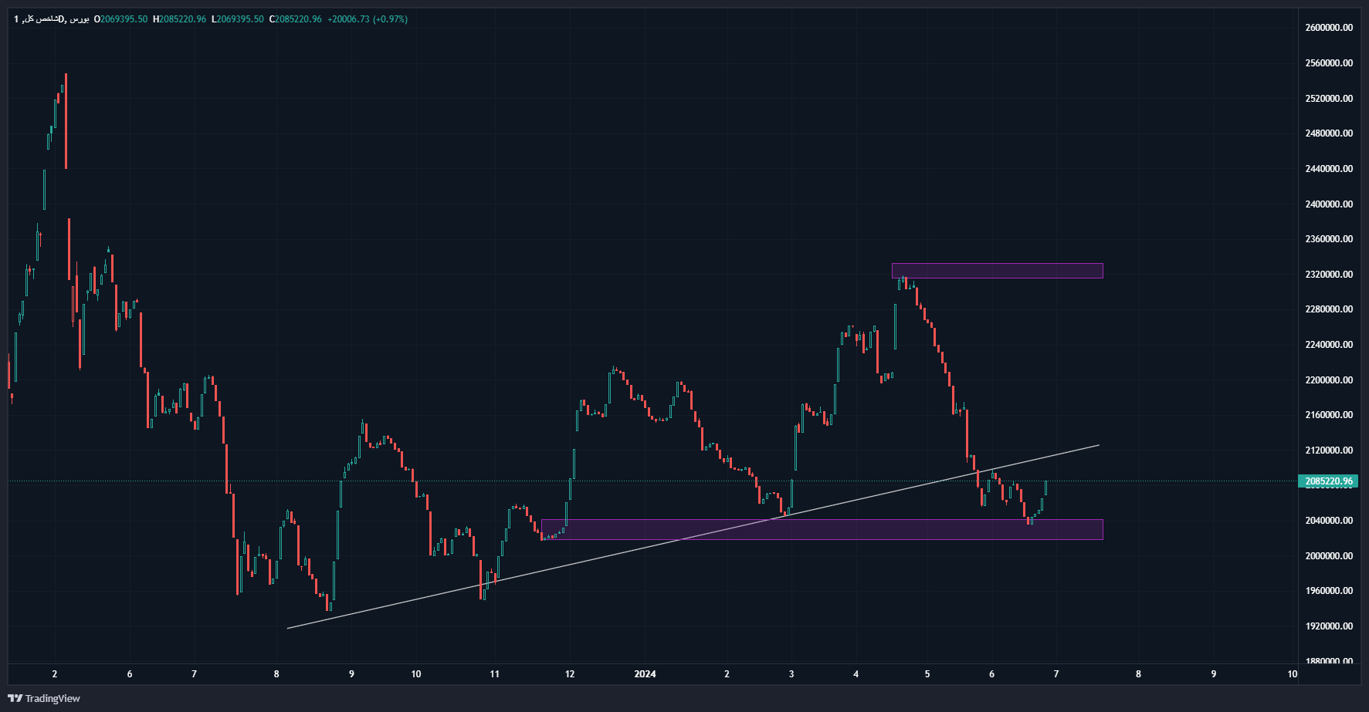This screenshot has width=1369, height=712.
Task: Click the highlighted 2085220.96 current price label
Action: [1328, 481]
